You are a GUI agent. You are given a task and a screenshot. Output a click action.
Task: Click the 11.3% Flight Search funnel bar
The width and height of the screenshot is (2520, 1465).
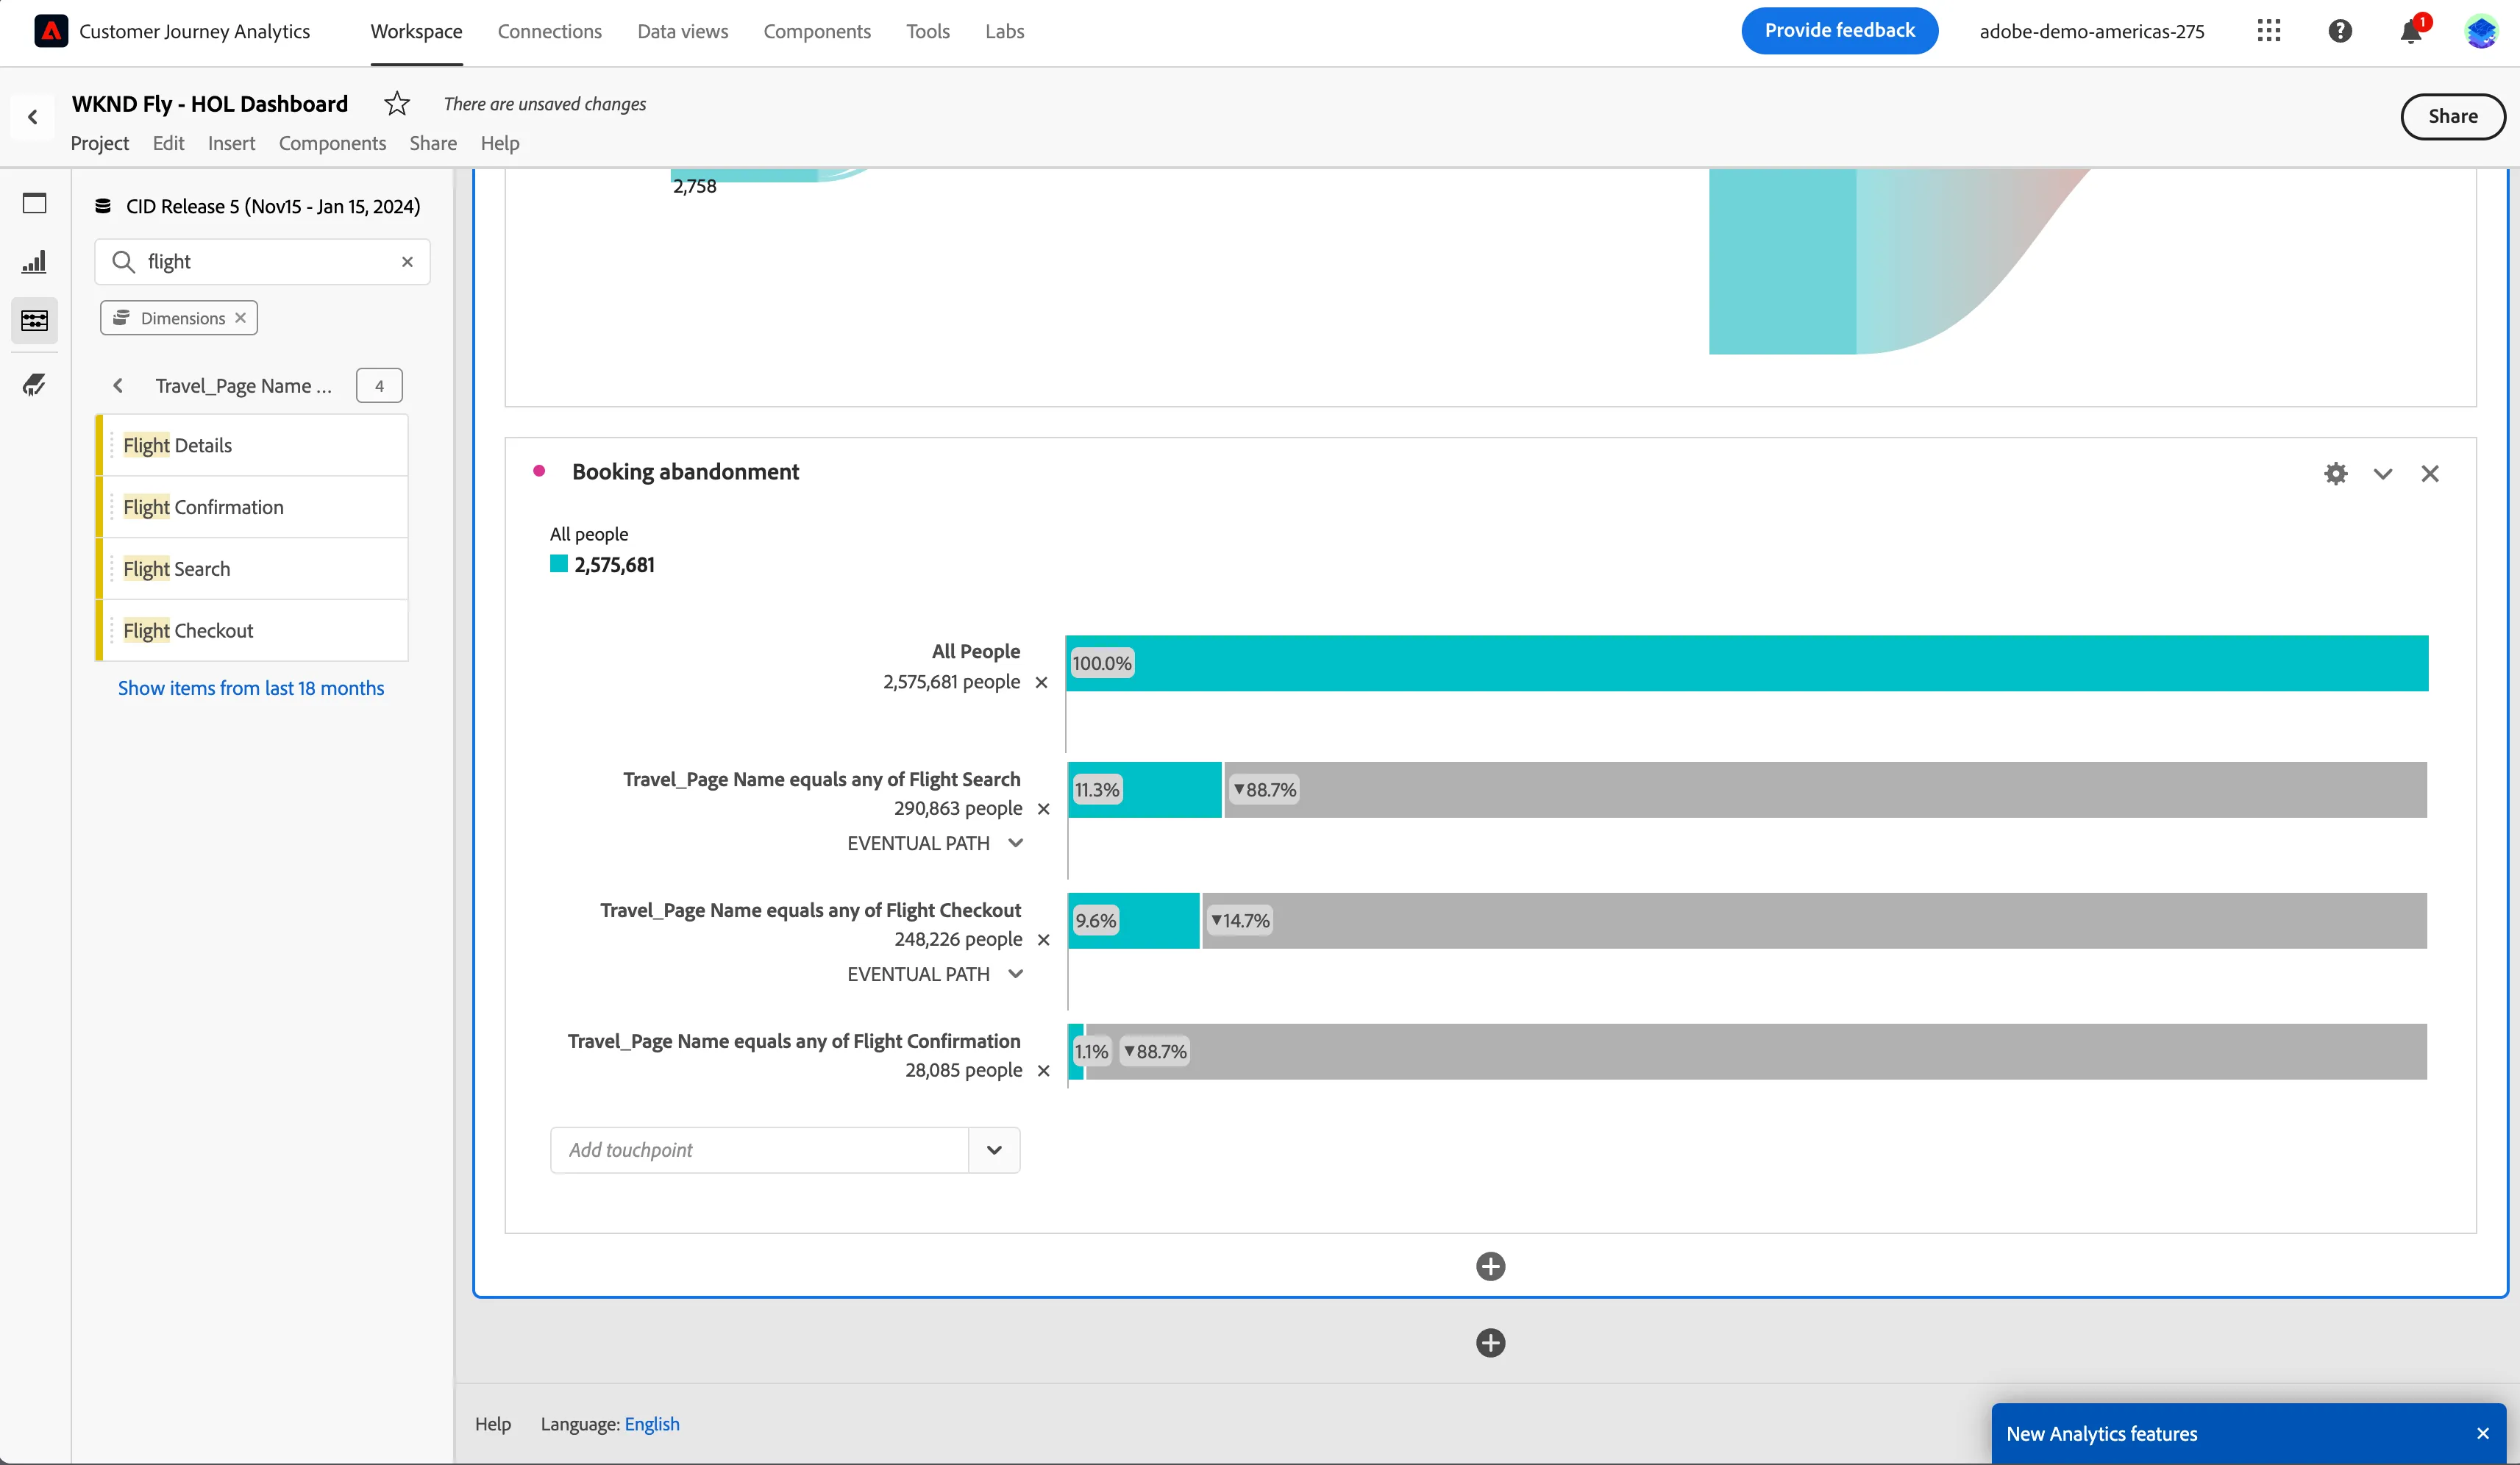point(1144,790)
